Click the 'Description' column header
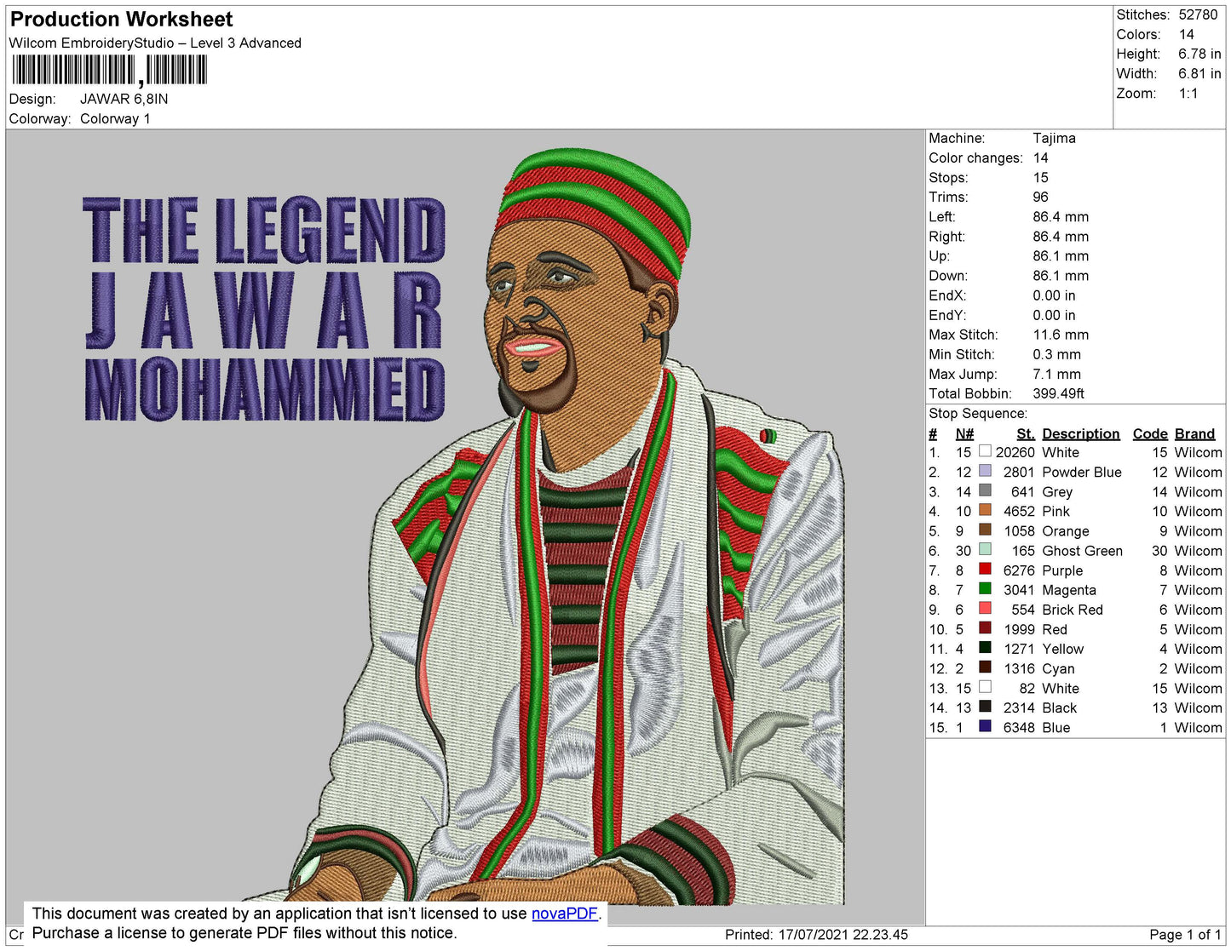1231x951 pixels. tap(1080, 433)
